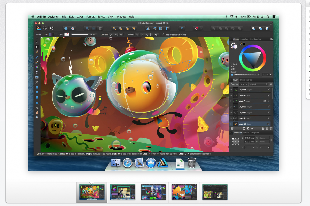
Task: Open the layer Opacity 50 % dropdown
Action: coord(244,84)
